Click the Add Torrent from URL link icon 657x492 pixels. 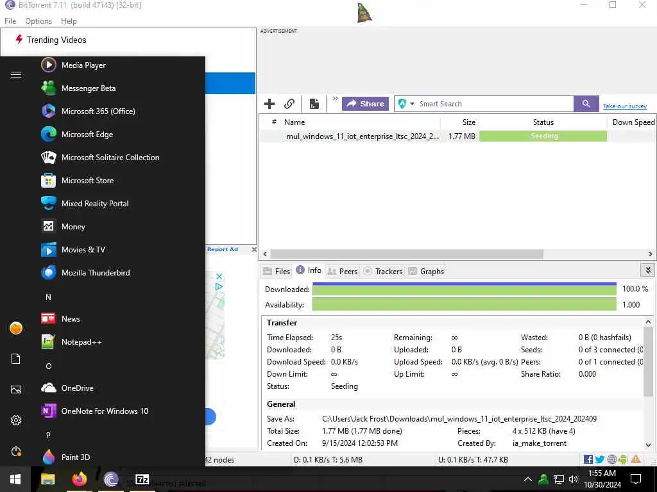click(x=289, y=103)
